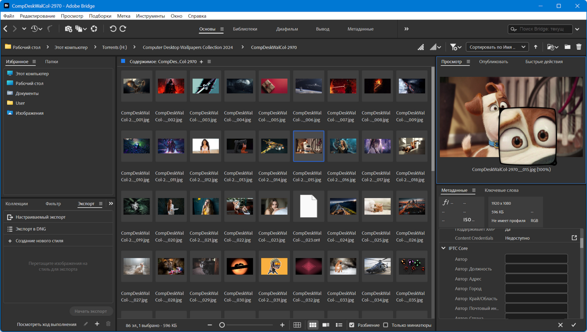Add new content tab plus icon
This screenshot has width=587, height=332.
tap(201, 62)
